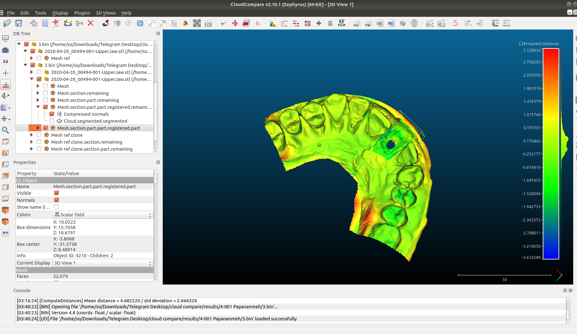This screenshot has width=577, height=334.
Task: Select Mesh.section.remaining in DB Tree
Action: click(83, 93)
